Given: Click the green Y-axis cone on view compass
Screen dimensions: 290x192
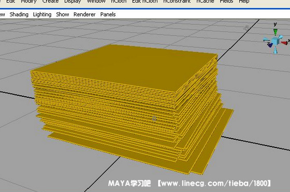Looking at the screenshot, I should (275, 32).
